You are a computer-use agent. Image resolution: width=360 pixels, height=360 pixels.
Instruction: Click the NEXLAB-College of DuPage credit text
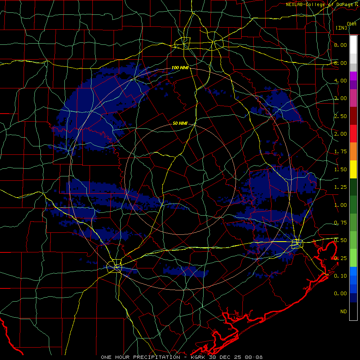[x=321, y=4]
